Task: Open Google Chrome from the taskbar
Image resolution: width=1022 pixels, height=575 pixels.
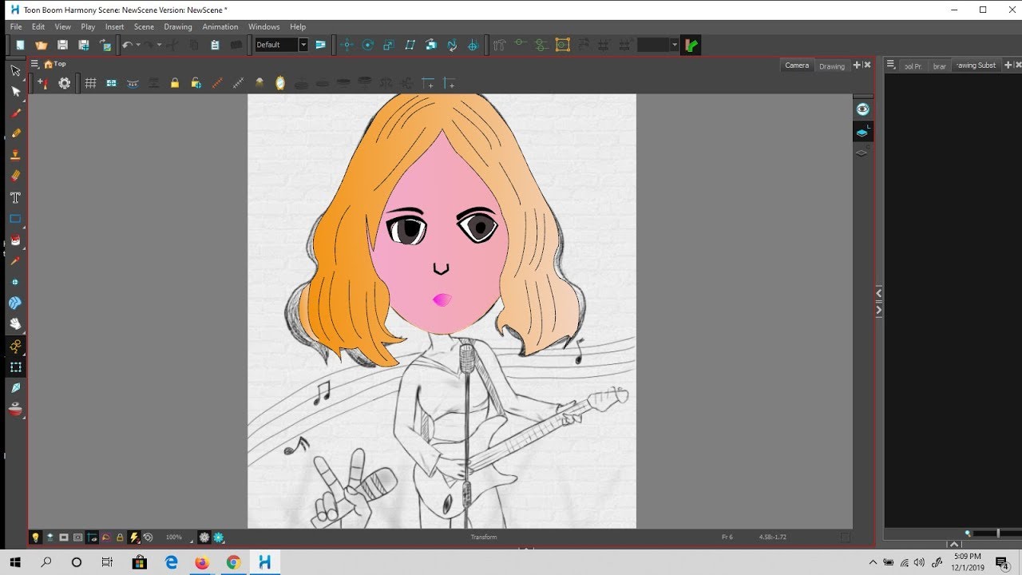Action: click(233, 562)
